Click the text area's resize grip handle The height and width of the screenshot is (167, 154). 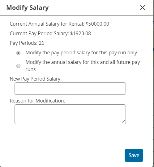coord(123,122)
